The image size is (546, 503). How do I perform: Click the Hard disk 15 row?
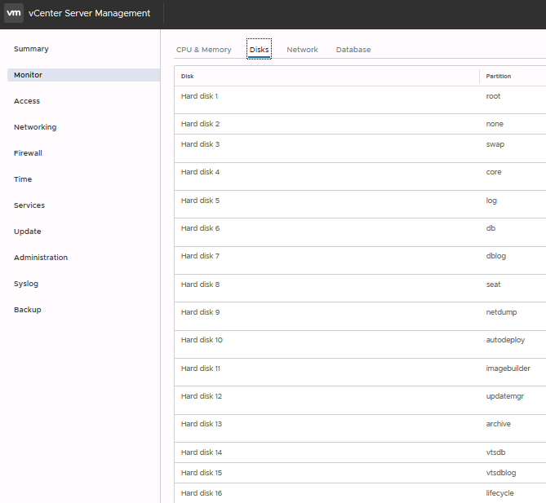(360, 473)
